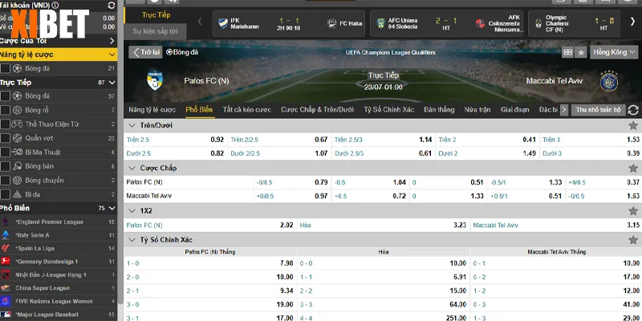Collapse the Tỷ Số Chính Xác section

click(133, 239)
